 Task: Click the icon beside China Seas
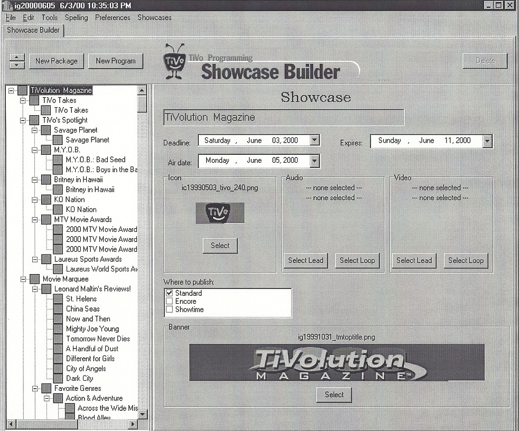58,309
